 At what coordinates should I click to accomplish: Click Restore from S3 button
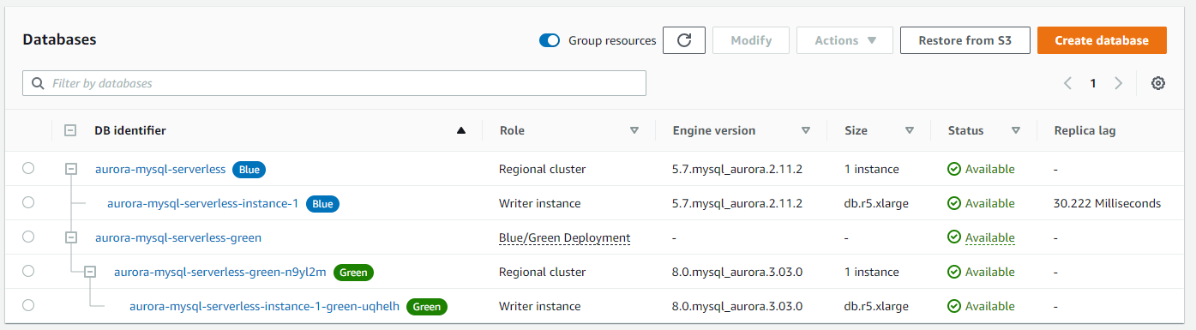coord(965,40)
